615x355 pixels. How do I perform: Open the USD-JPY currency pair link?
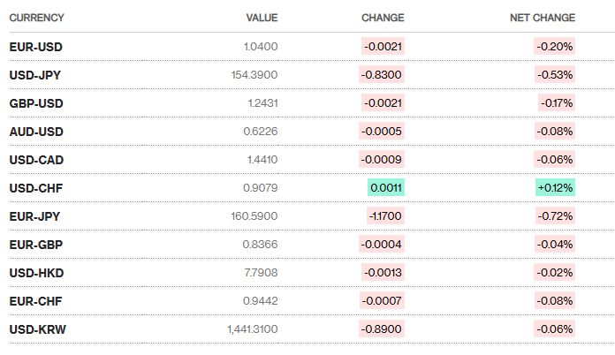coord(35,74)
